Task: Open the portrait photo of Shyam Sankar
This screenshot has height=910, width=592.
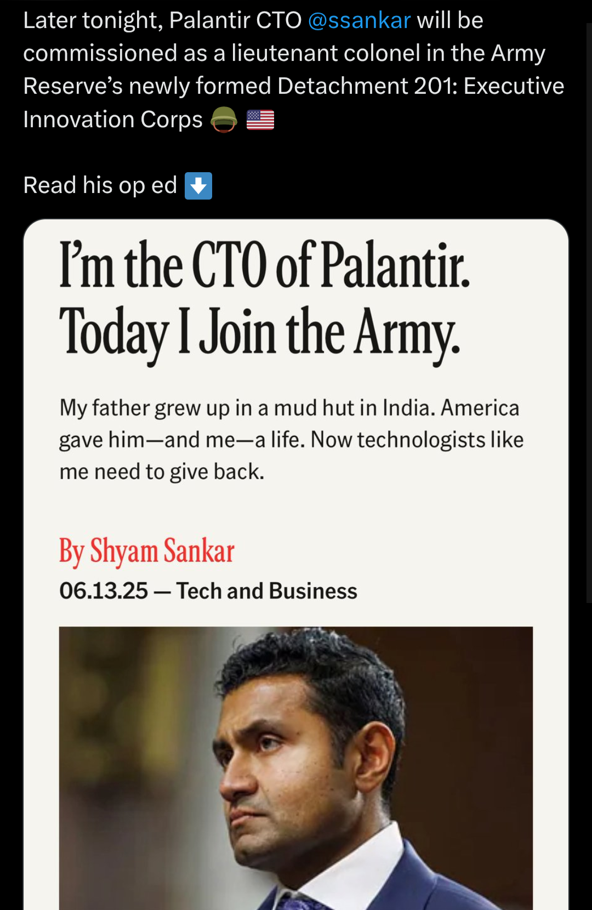Action: coord(296,768)
